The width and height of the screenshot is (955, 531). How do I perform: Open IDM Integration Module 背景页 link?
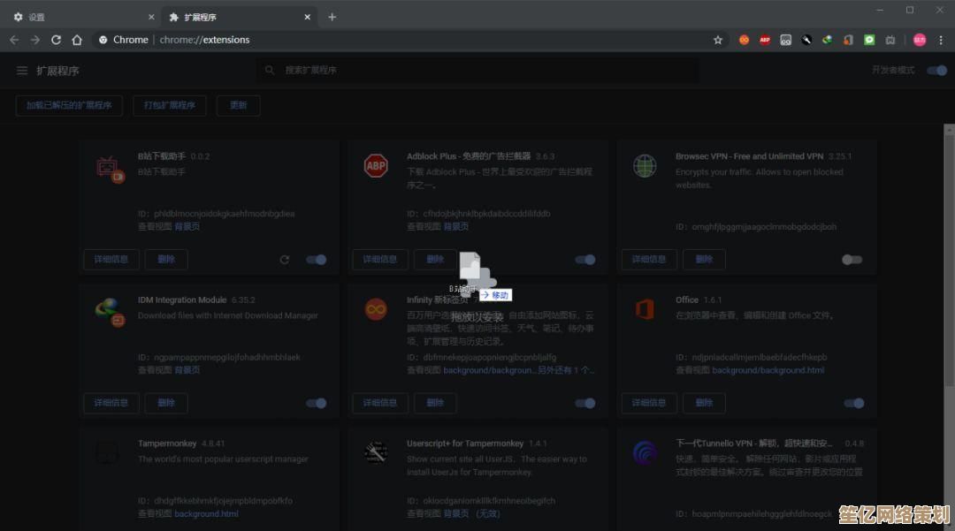click(x=187, y=370)
